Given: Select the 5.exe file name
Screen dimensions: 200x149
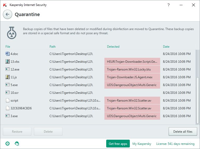Looking at the screenshot, I should point(14,85).
